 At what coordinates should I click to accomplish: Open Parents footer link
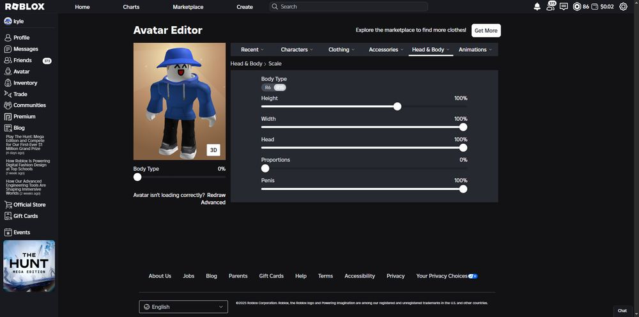pos(238,276)
